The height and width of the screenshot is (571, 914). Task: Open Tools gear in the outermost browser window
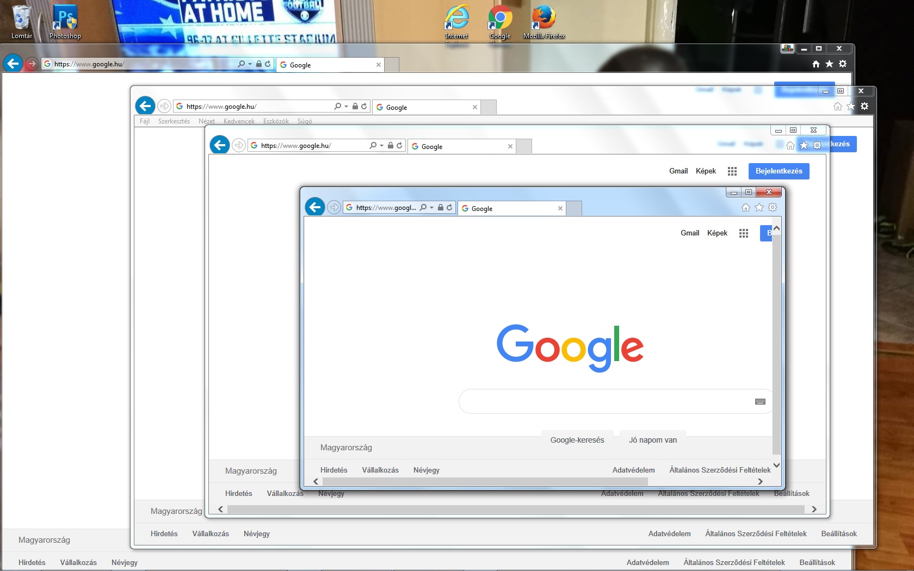coord(843,64)
